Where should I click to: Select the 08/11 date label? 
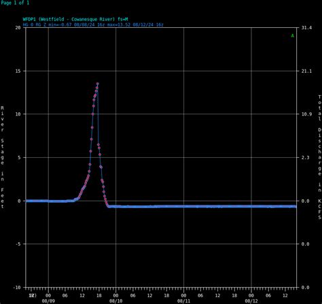[183, 301]
